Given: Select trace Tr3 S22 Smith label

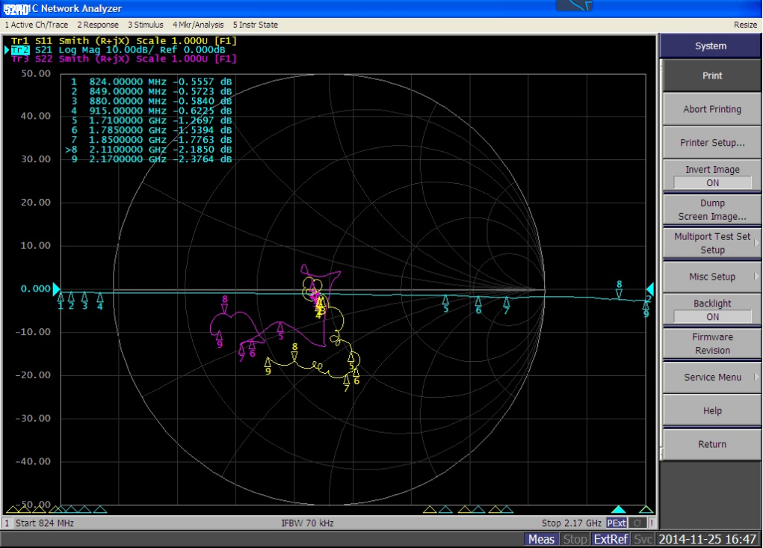Looking at the screenshot, I should 123,59.
